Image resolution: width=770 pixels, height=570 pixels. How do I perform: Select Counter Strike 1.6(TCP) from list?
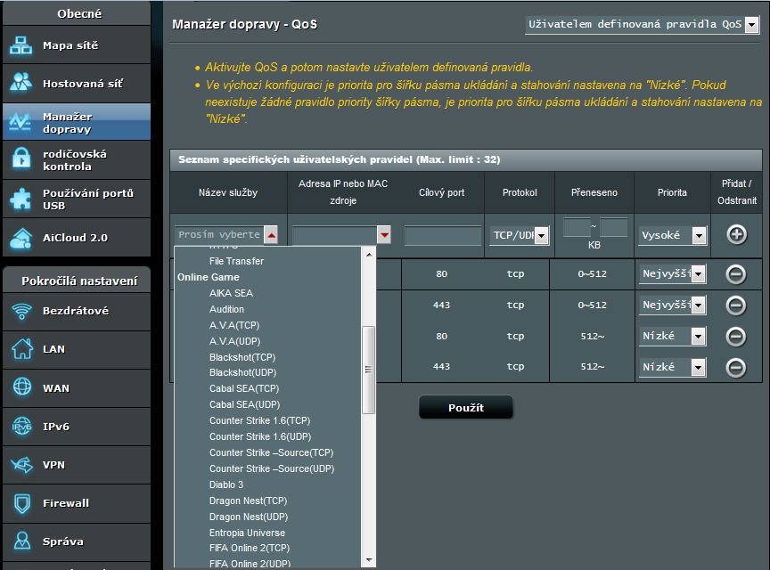click(x=259, y=420)
